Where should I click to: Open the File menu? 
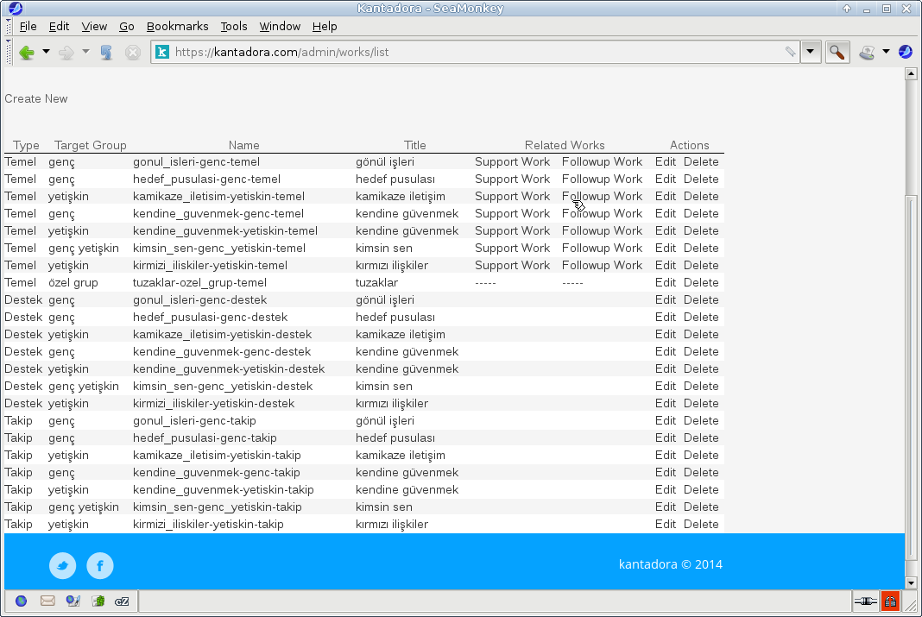coord(28,27)
